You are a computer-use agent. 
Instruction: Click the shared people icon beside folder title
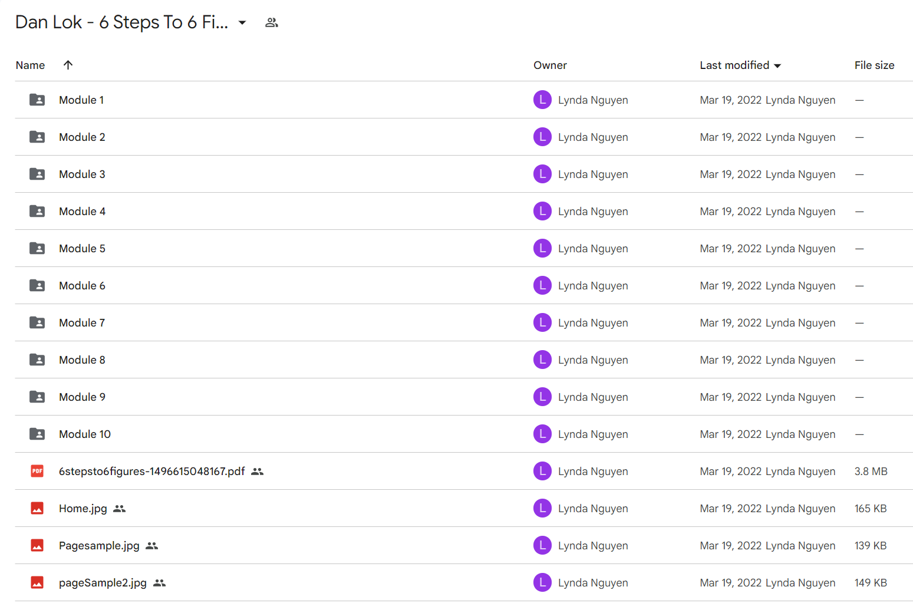pos(272,23)
